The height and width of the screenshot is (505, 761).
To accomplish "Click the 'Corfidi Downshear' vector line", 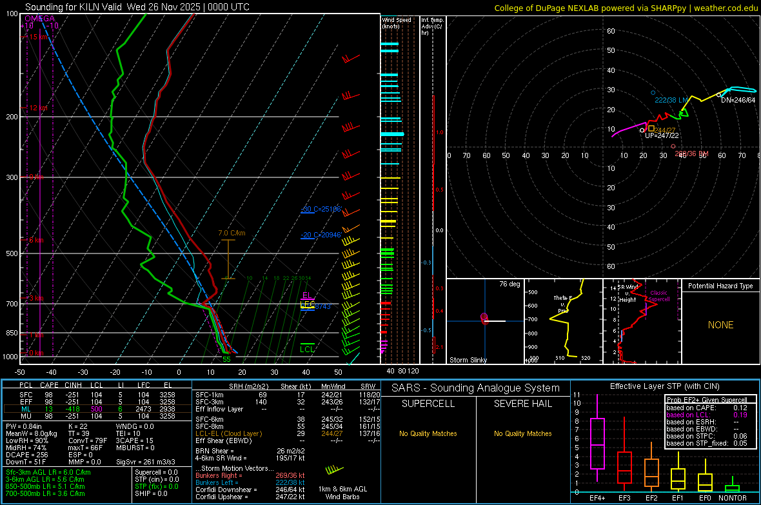I will pos(250,490).
